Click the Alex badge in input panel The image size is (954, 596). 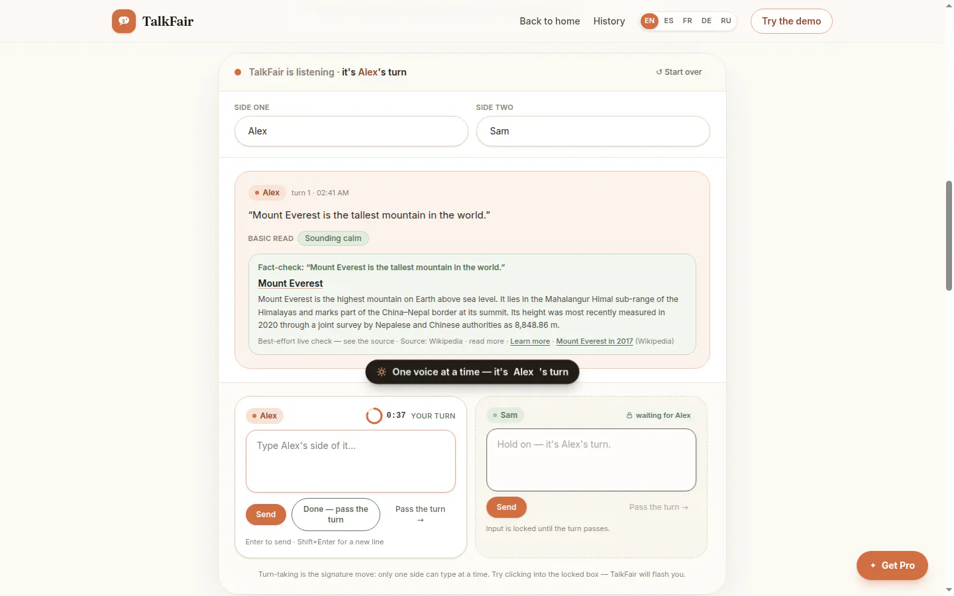pyautogui.click(x=265, y=416)
